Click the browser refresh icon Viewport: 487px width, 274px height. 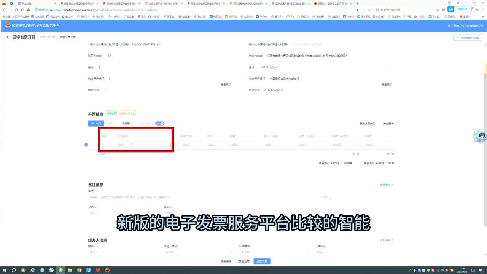(16, 10)
